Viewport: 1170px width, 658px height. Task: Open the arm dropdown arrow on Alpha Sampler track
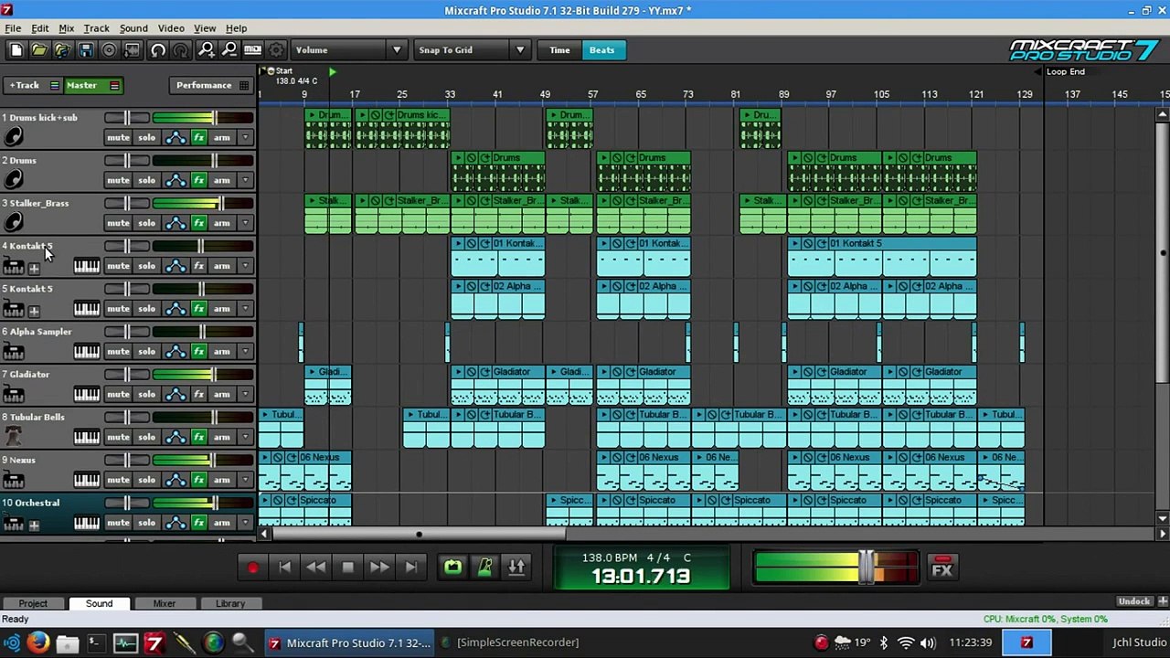244,351
